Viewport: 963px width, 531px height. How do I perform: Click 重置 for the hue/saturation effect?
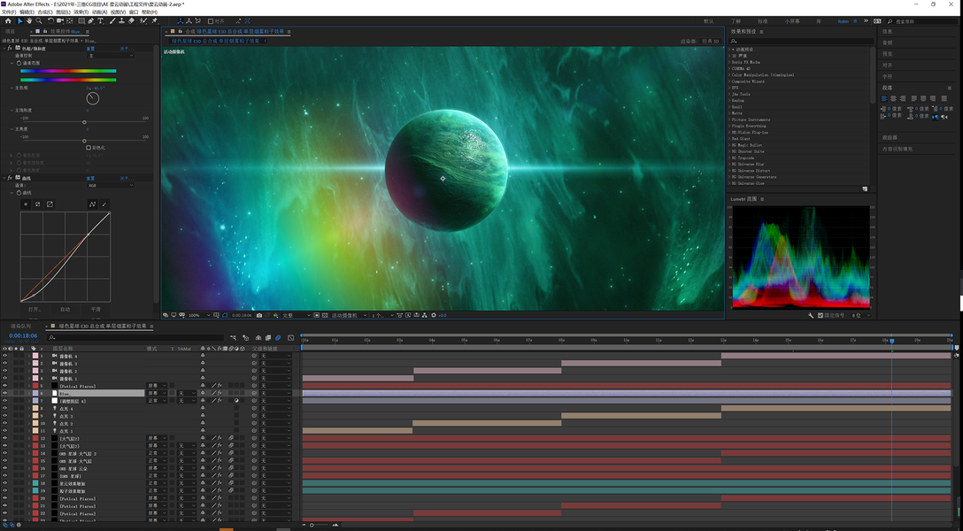click(x=90, y=49)
